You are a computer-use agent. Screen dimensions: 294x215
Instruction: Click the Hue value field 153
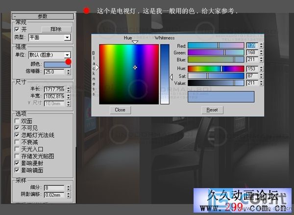252,68
